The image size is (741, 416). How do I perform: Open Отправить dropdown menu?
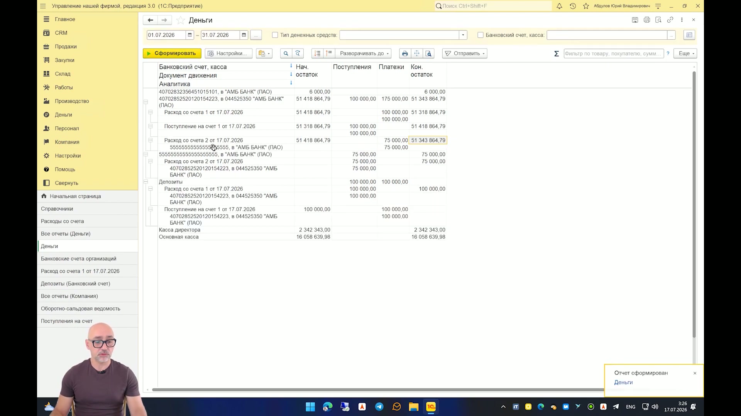(x=465, y=54)
